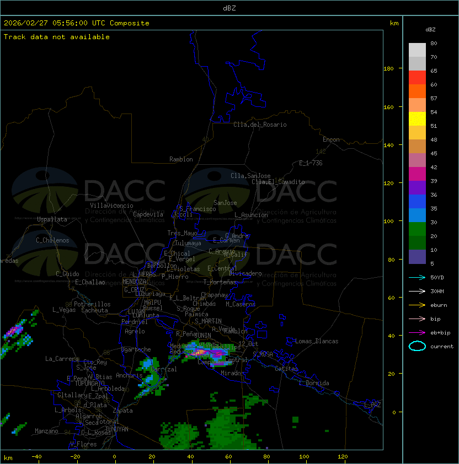Click the 'Carrizal' map label
The width and height of the screenshot is (459, 464).
tap(163, 369)
